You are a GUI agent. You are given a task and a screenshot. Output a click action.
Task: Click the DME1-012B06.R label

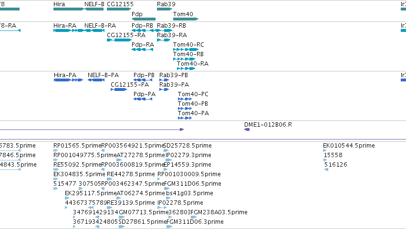(x=268, y=125)
